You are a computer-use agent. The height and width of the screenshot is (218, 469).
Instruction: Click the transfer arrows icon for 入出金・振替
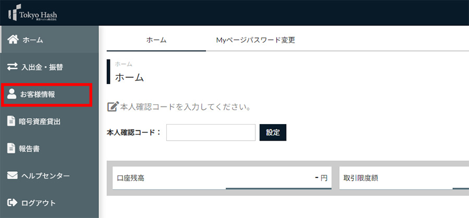point(13,67)
